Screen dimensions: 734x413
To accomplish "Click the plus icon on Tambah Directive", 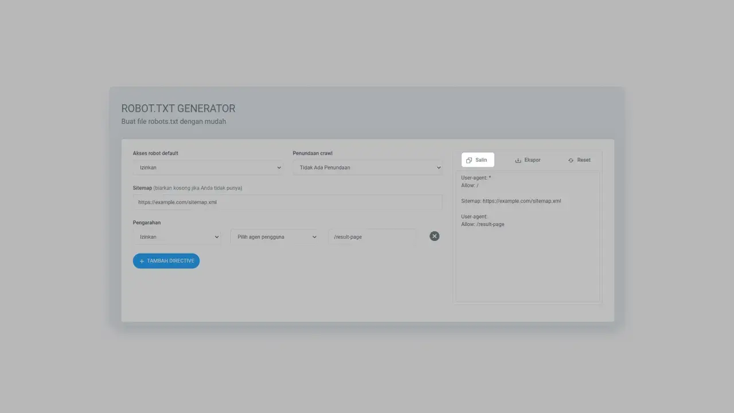I will coord(142,261).
